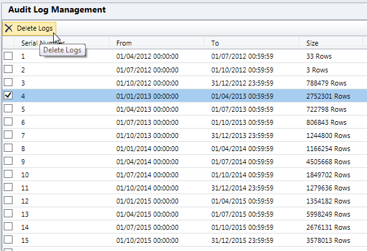367x251 pixels.
Task: Select To date 01/04/2014 00:59:59
Action: click(x=242, y=149)
